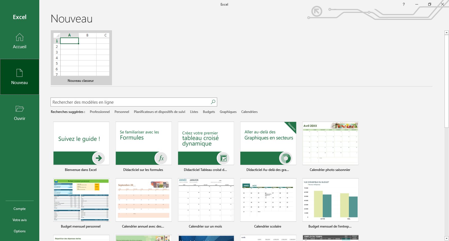
Task: Click the scrollbar down arrow
Action: (x=446, y=238)
